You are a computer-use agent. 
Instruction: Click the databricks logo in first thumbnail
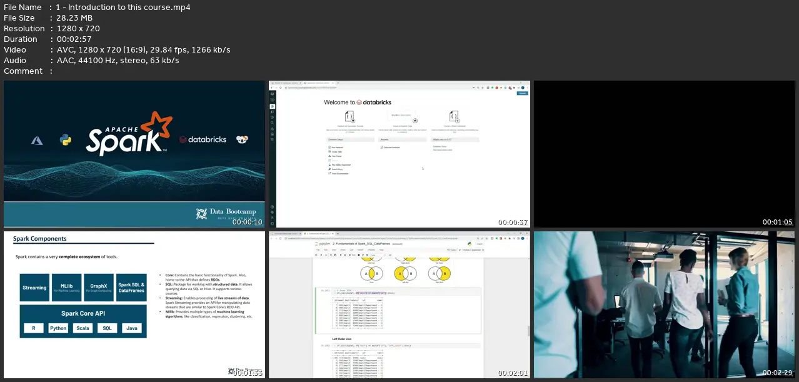coord(203,139)
